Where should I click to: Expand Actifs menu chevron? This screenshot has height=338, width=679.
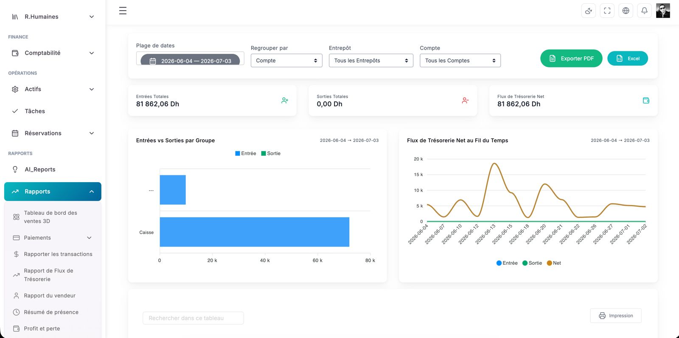(91, 89)
